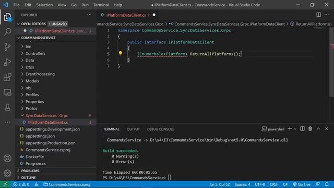Open Source Control view
Viewport: 334px width, 188px height.
(7, 47)
